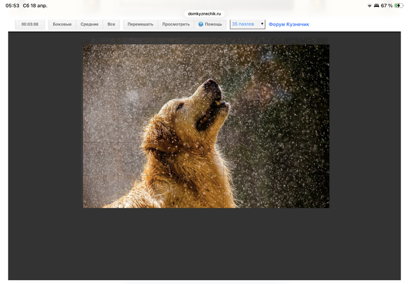This screenshot has width=409, height=284.
Task: Tap the Wi-Fi status icon
Action: (x=369, y=6)
